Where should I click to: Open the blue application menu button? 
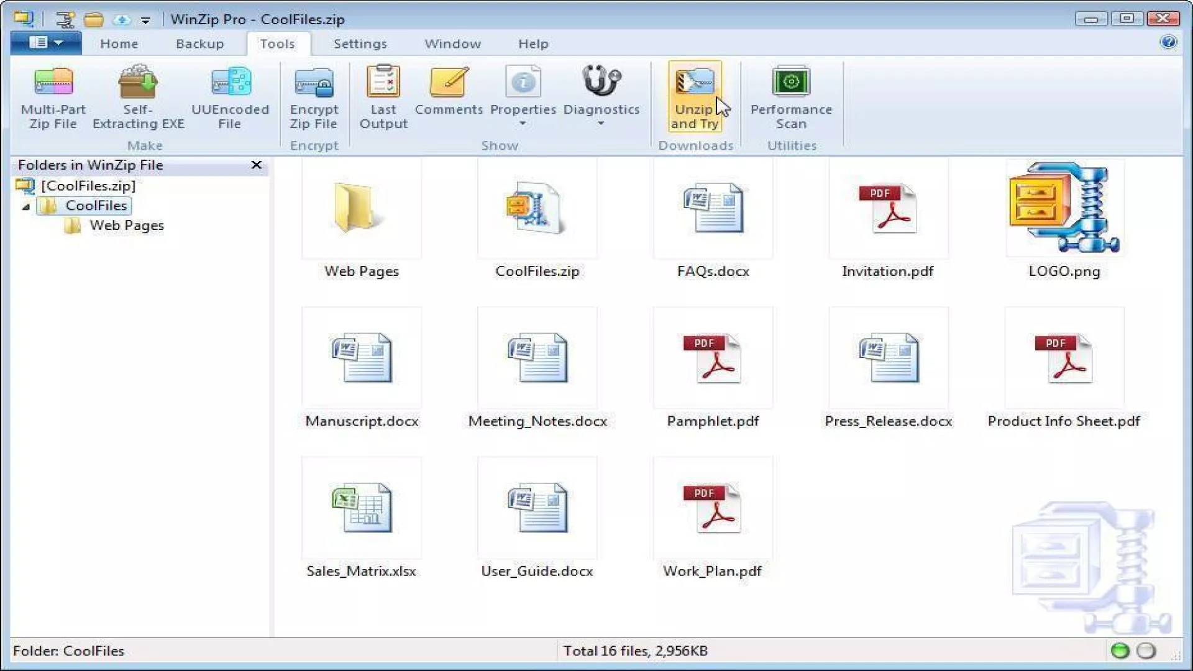coord(45,43)
